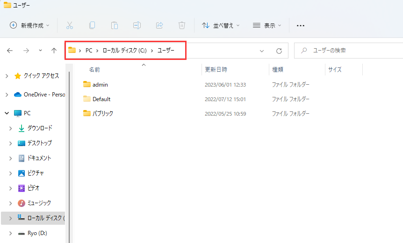The width and height of the screenshot is (403, 243).
Task: Click Default date 2022/07/12 15:01
Action: click(225, 99)
